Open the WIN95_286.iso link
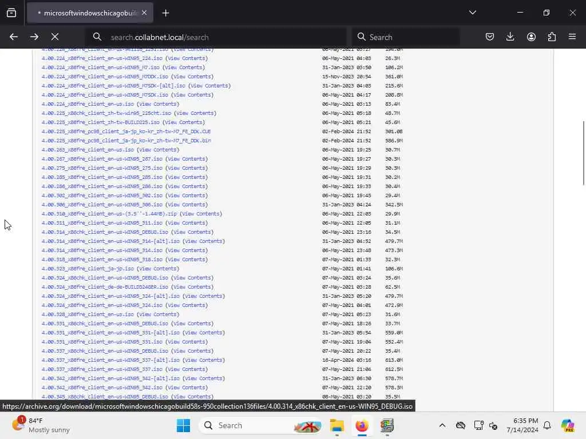This screenshot has width=586, height=439. [x=102, y=186]
